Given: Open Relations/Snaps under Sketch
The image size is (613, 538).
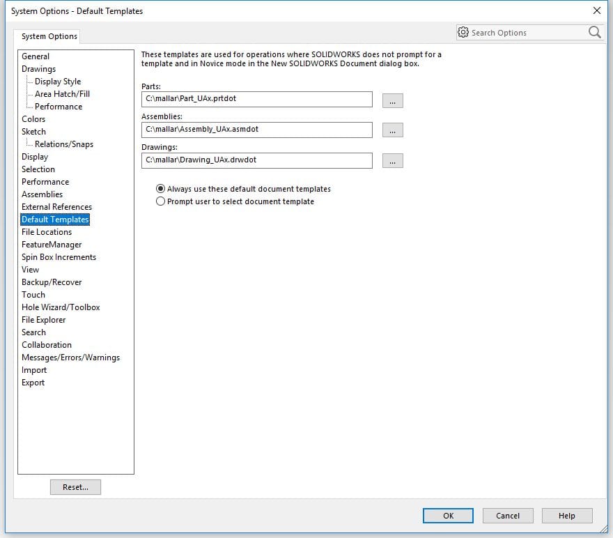Looking at the screenshot, I should [63, 144].
